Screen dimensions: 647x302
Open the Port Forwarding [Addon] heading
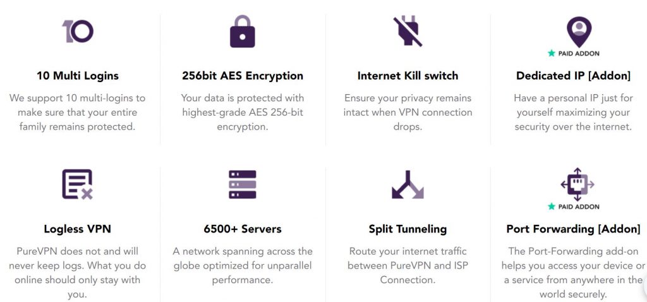573,229
